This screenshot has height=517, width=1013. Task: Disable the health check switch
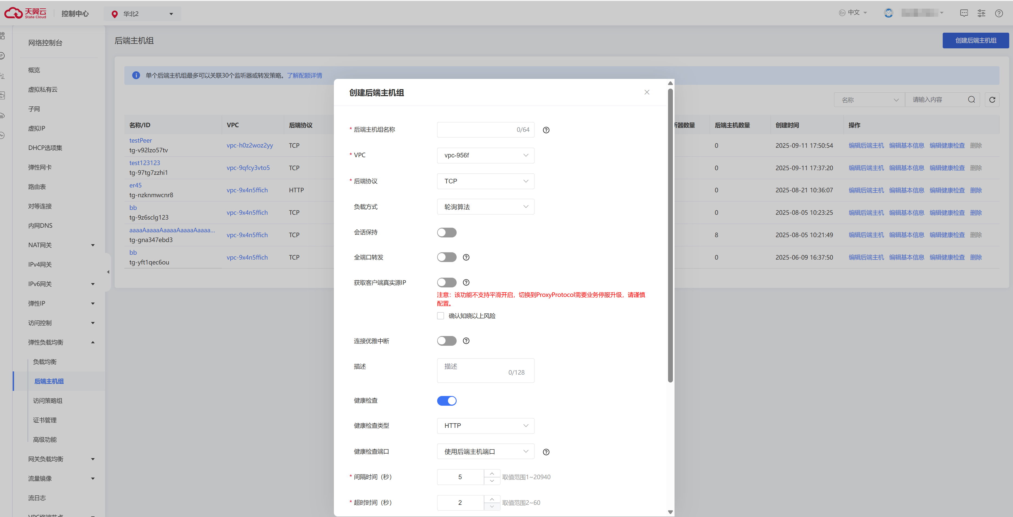coord(446,401)
